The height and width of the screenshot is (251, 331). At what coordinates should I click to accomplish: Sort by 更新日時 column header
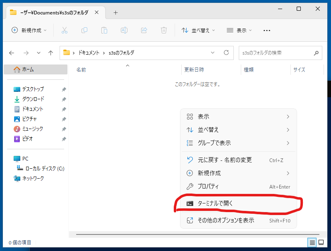tap(194, 70)
